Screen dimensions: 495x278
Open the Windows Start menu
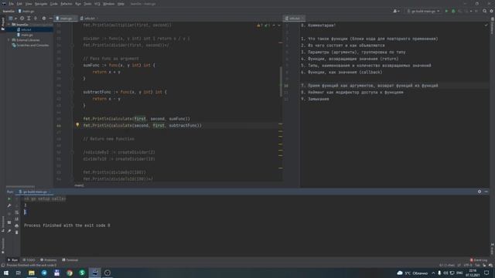(x=6, y=273)
